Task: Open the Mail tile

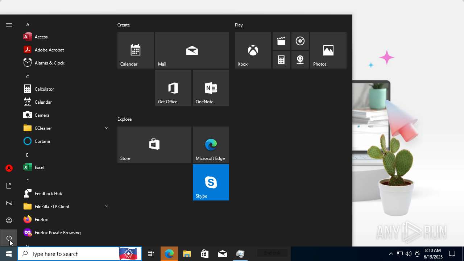Action: tap(192, 50)
